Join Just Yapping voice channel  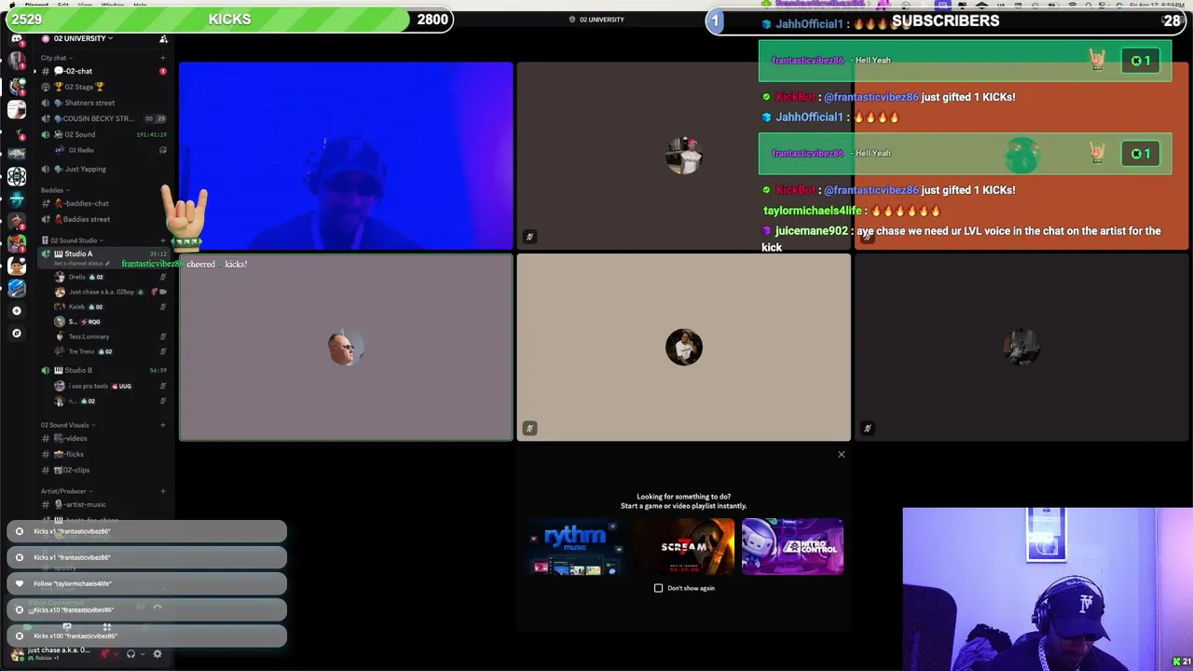point(103,169)
